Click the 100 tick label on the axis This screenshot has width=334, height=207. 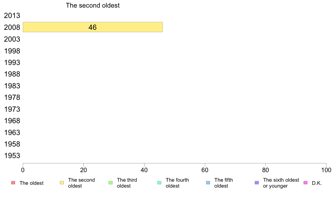(326, 170)
